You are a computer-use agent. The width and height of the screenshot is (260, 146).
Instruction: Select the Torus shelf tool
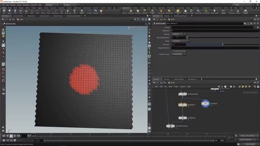point(21,12)
